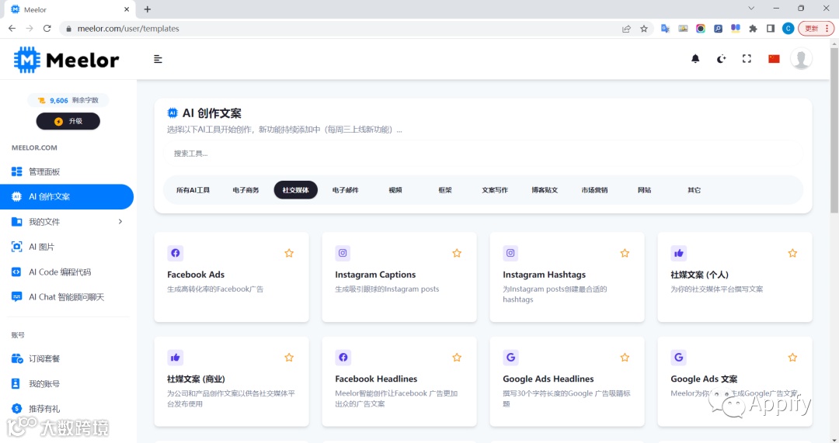Click 9,606 剩余字数 balance badge
Screen dimensions: 839x443
68,100
